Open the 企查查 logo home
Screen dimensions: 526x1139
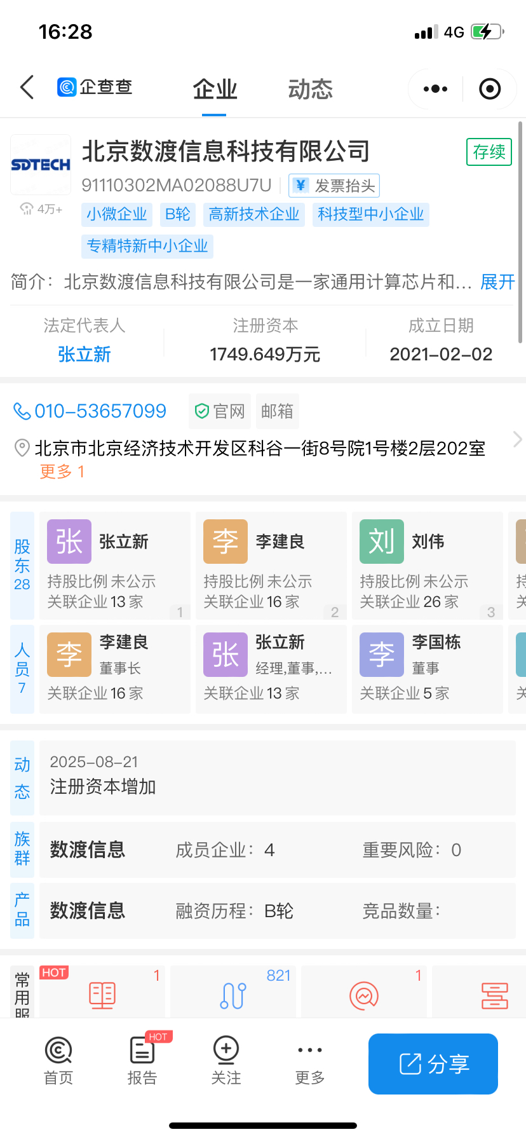[x=95, y=87]
